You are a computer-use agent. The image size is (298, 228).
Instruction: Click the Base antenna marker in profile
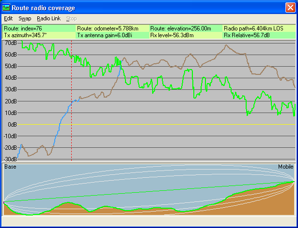point(4,202)
